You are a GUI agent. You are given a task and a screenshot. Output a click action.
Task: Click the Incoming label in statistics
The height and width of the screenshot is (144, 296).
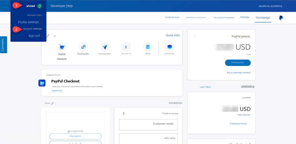tap(246, 97)
